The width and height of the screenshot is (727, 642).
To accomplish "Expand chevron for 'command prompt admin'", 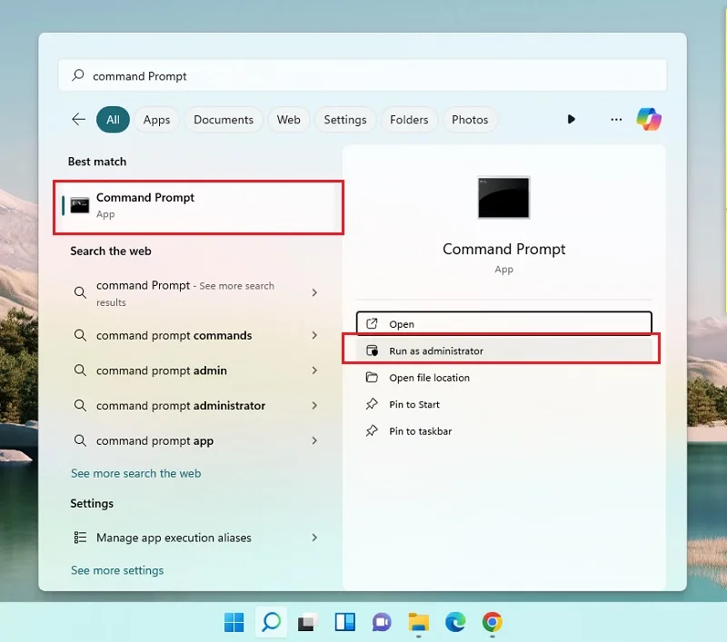I will point(314,370).
